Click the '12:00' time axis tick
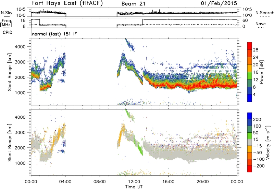The width and height of the screenshot is (274, 189). (134, 181)
